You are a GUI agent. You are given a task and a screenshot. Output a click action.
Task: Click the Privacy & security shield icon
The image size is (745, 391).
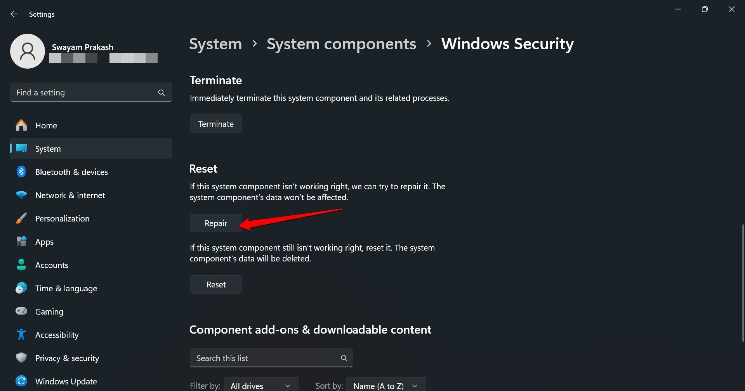[21, 358]
